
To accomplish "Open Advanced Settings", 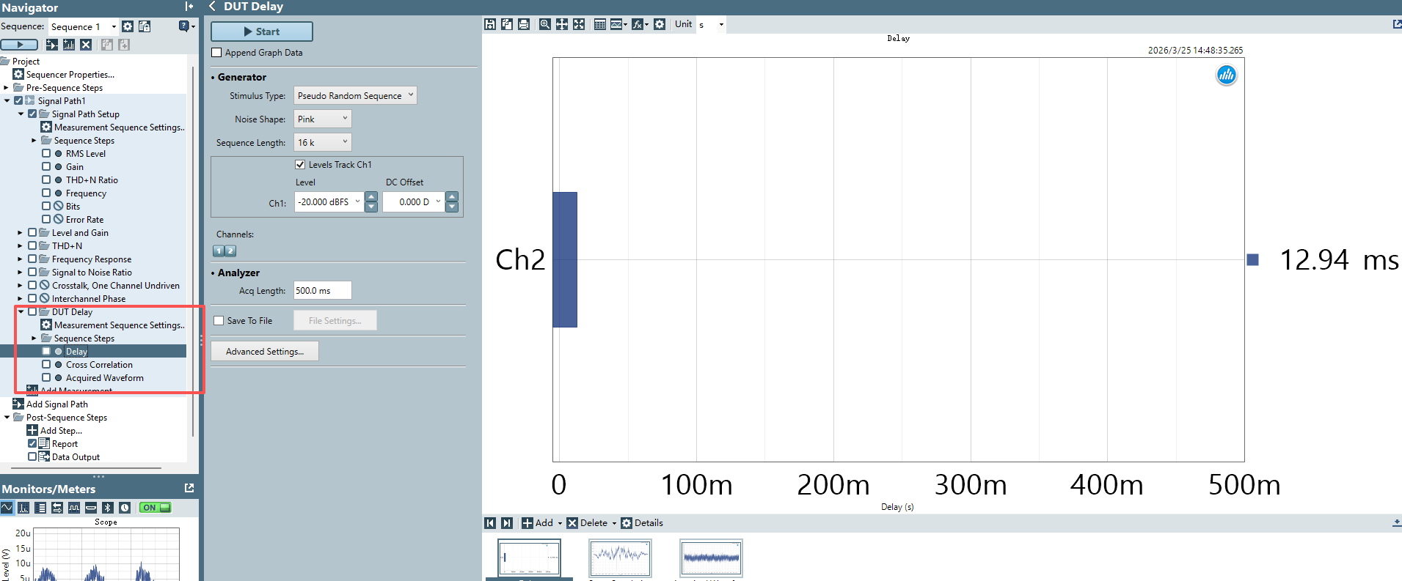I will coord(265,352).
